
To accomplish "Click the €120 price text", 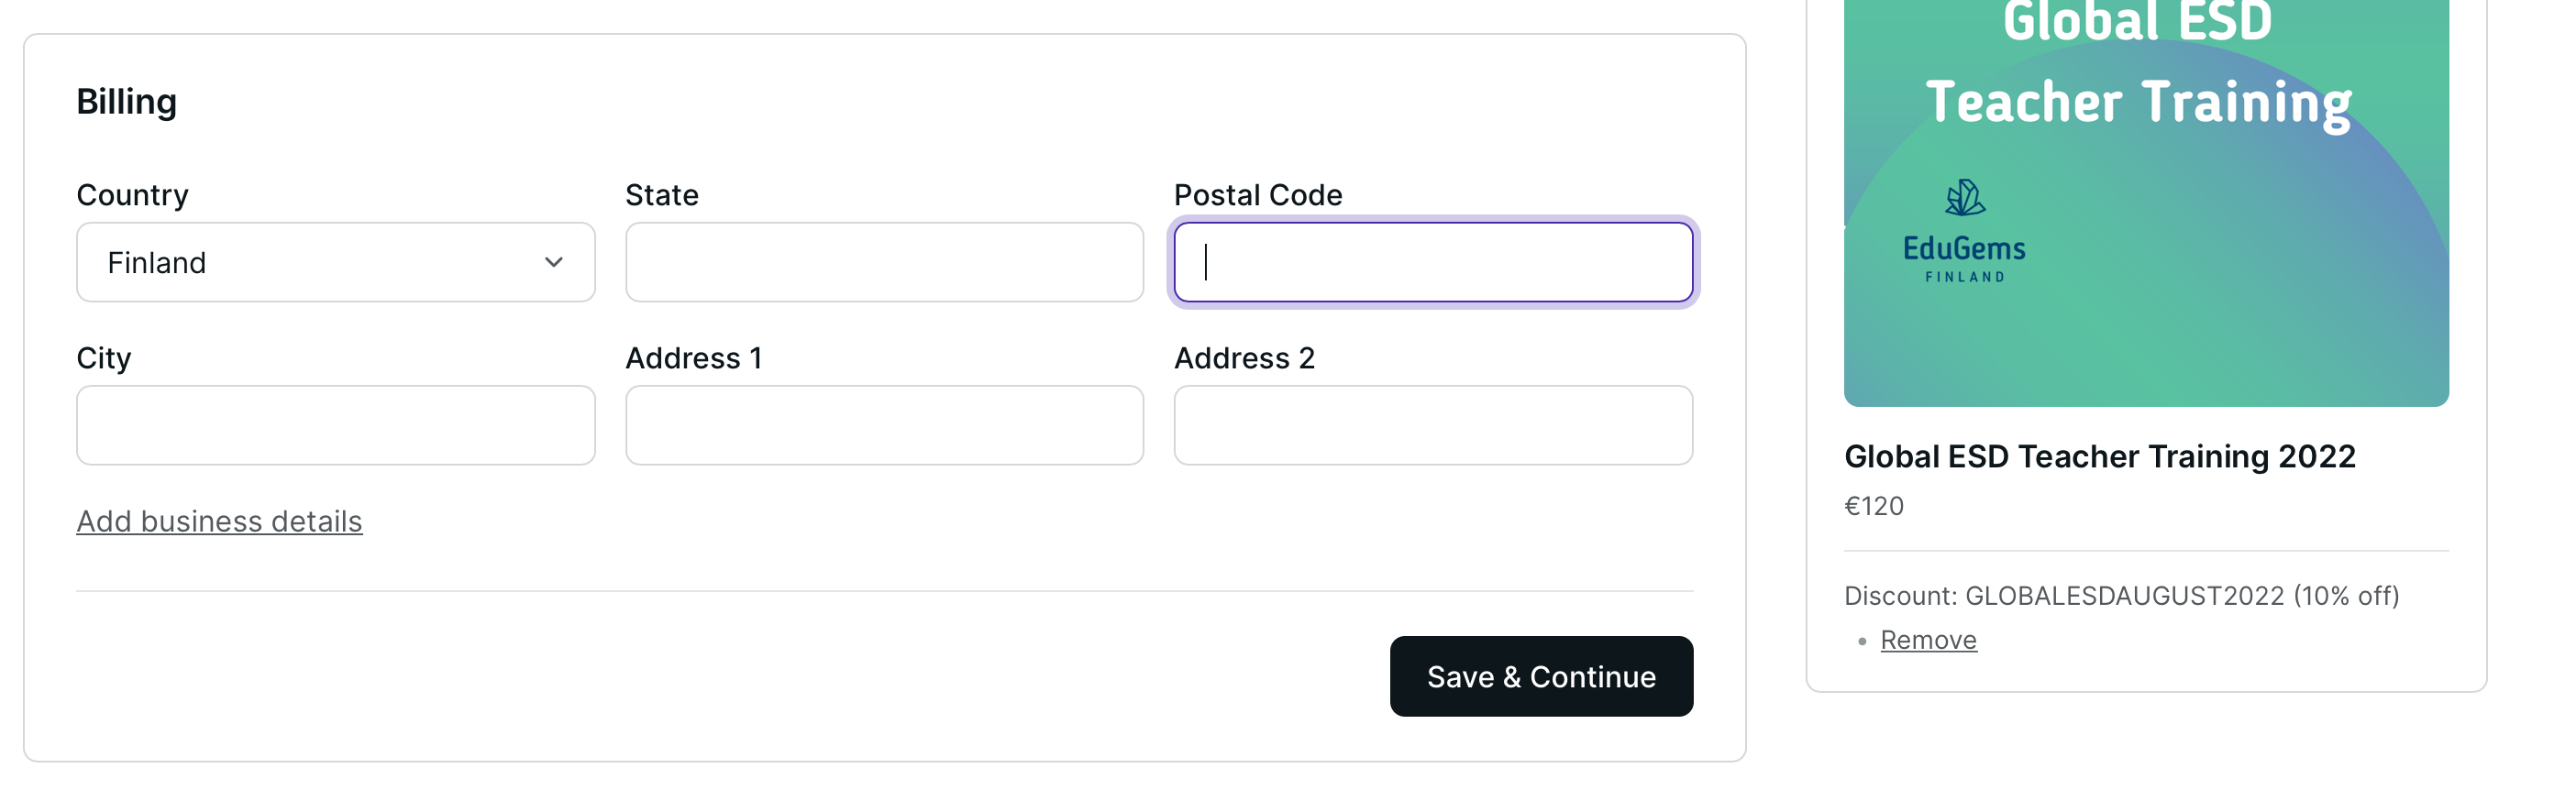I will pyautogui.click(x=1873, y=506).
